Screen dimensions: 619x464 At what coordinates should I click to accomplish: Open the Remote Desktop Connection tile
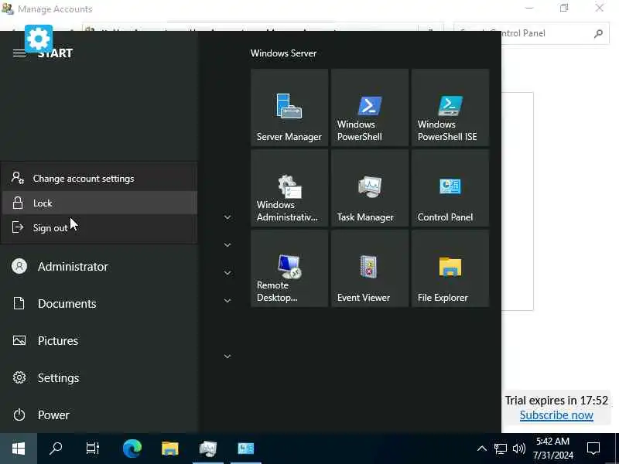coord(289,268)
